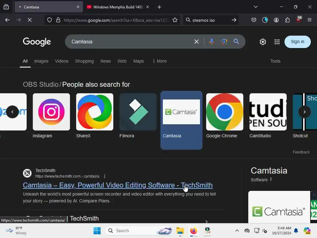Open the Google apps grid
Viewport: 317px width, 238px height.
point(277,42)
